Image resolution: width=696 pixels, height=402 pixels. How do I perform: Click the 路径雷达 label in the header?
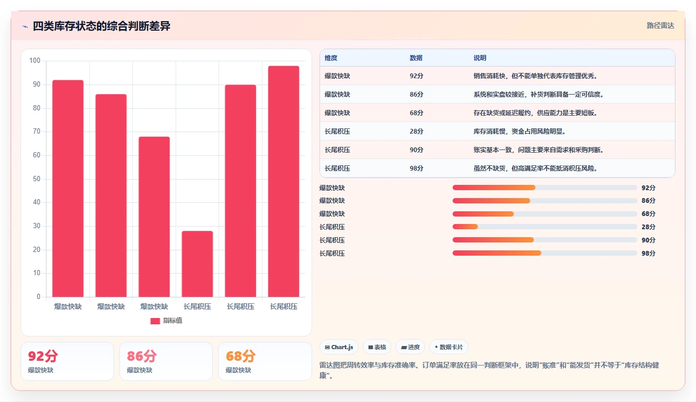[x=661, y=25]
